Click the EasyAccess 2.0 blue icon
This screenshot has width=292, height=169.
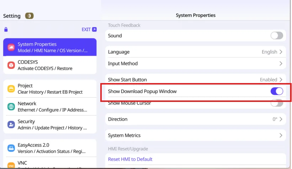(x=11, y=148)
